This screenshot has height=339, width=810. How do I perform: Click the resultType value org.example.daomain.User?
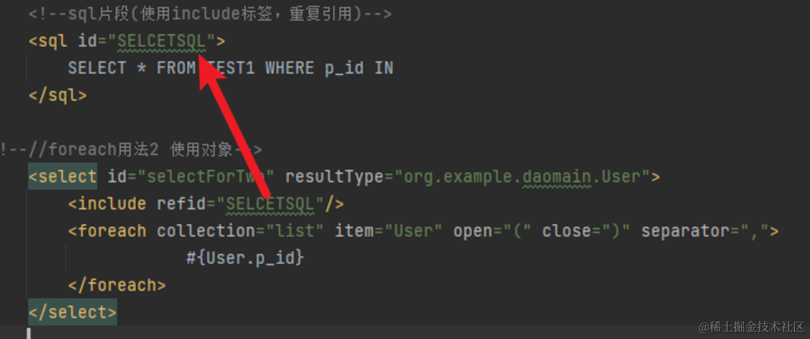(x=522, y=176)
